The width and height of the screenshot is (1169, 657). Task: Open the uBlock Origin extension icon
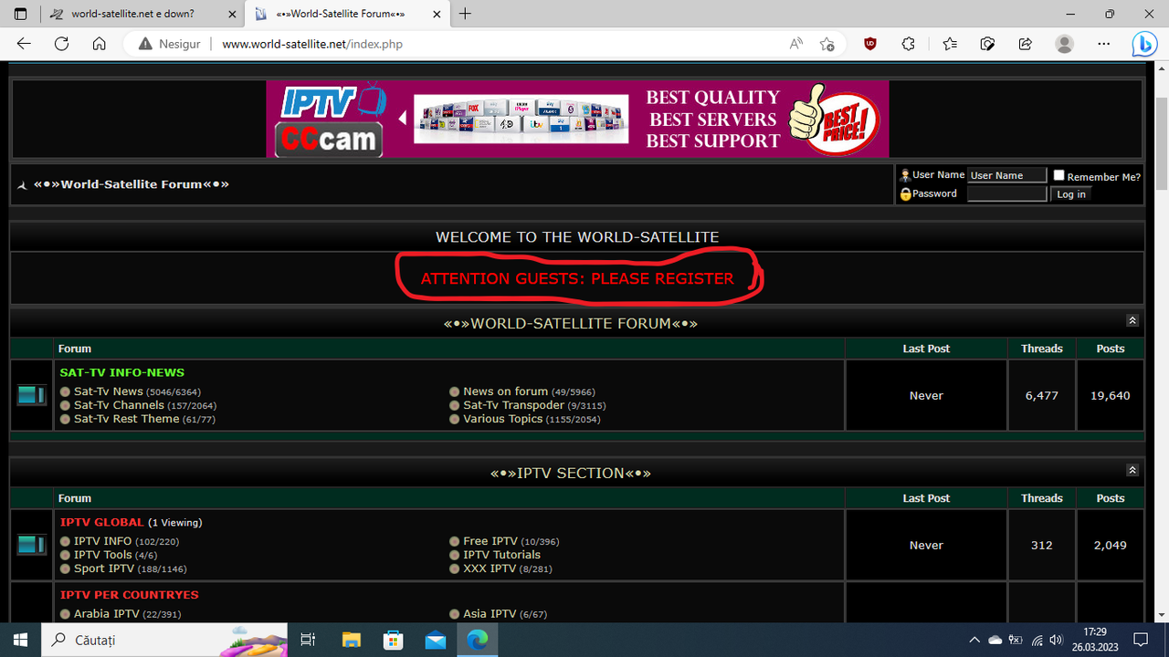(x=870, y=44)
